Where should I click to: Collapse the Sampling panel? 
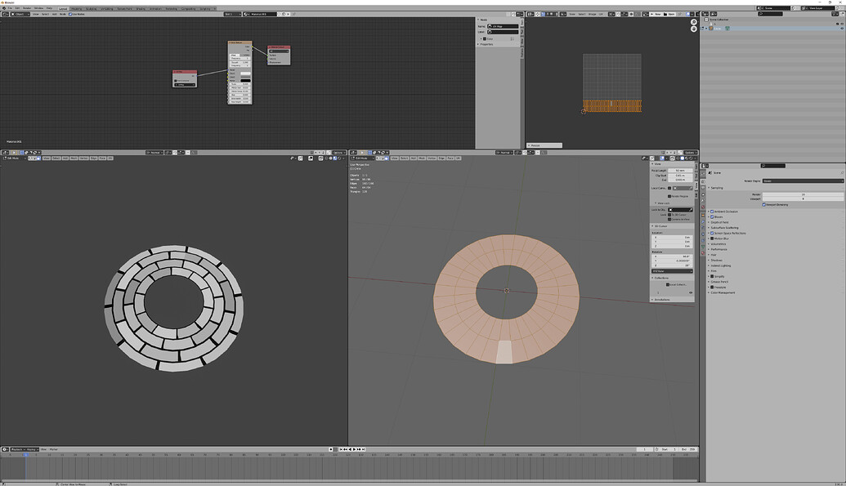[x=717, y=188]
